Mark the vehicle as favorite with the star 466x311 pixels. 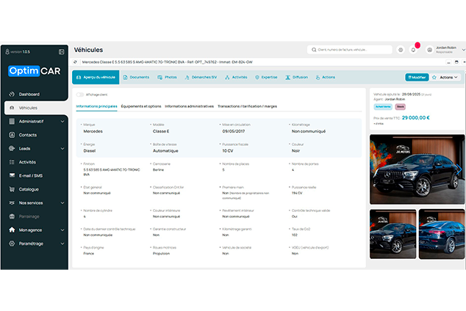pyautogui.click(x=434, y=77)
